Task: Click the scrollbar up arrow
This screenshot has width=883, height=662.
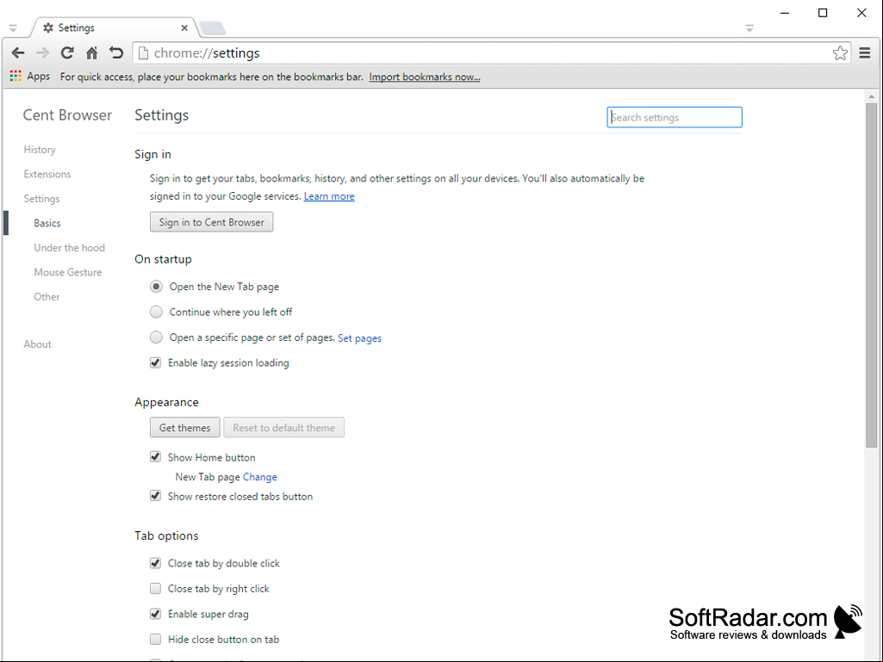Action: coord(871,96)
